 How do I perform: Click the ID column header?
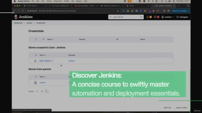point(117,39)
